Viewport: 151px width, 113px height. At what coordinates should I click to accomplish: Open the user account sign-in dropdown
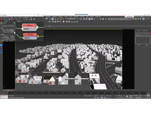[x=129, y=17]
